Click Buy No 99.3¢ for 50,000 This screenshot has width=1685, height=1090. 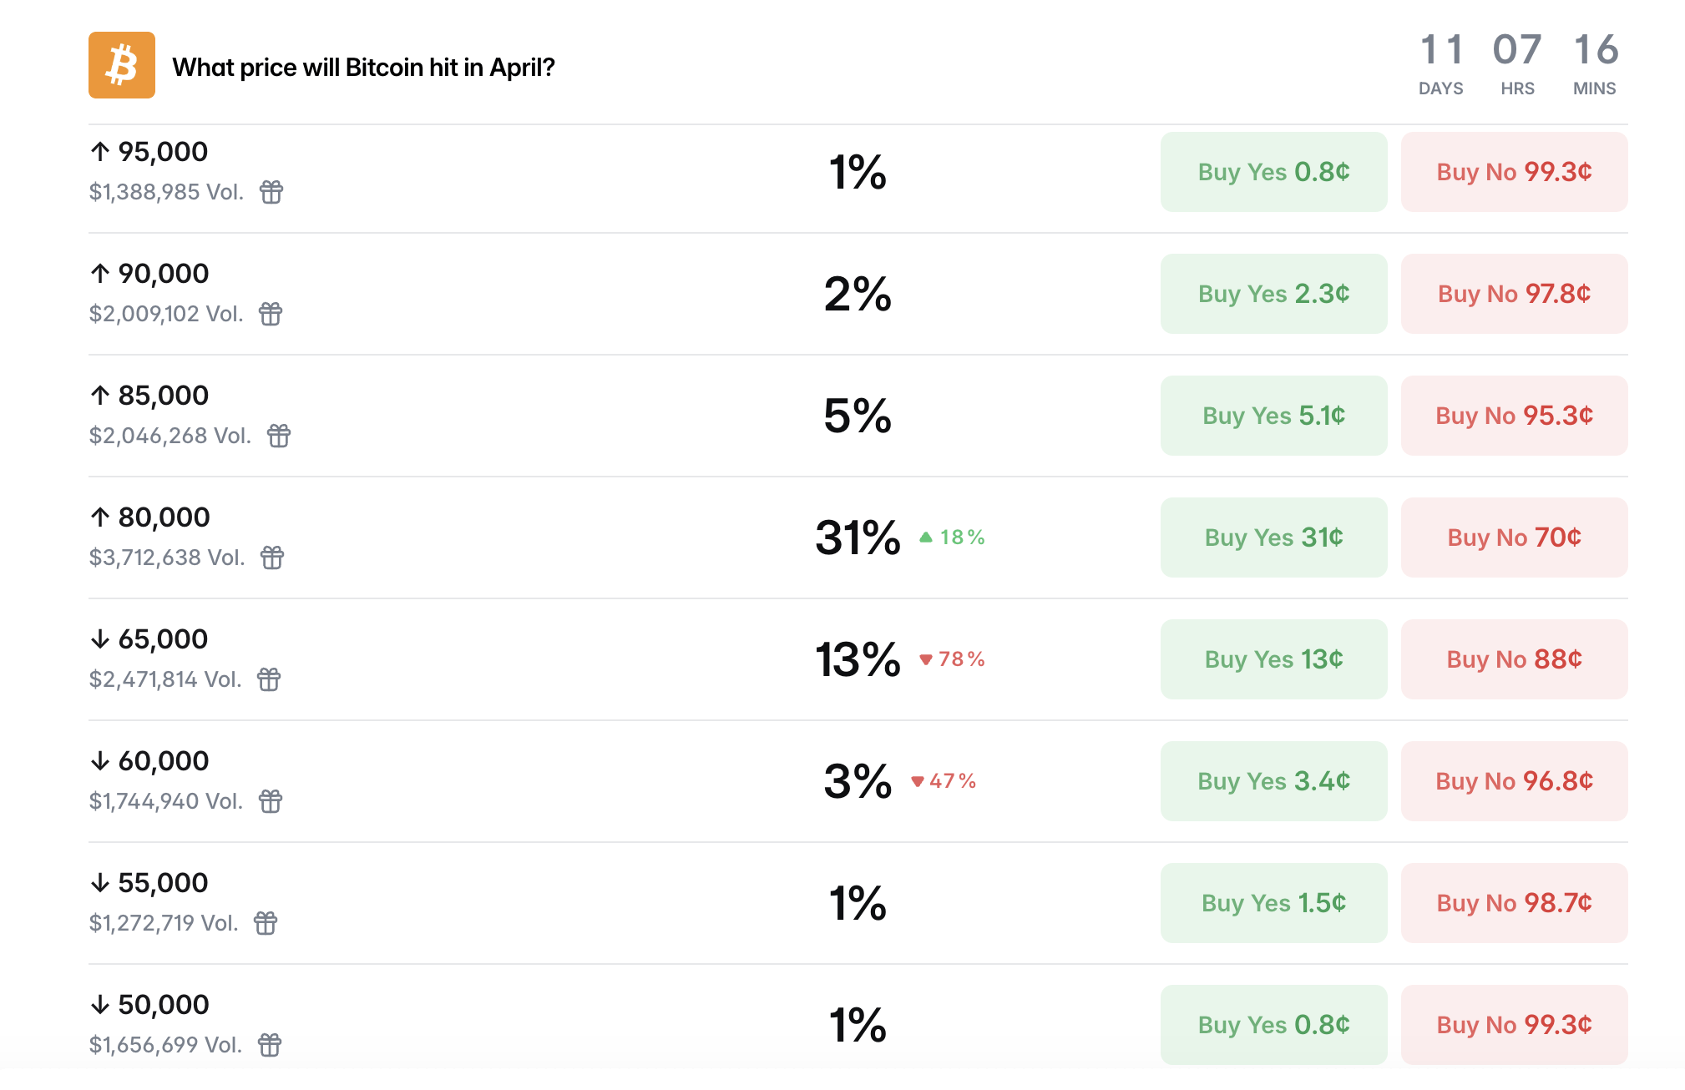click(1513, 1025)
